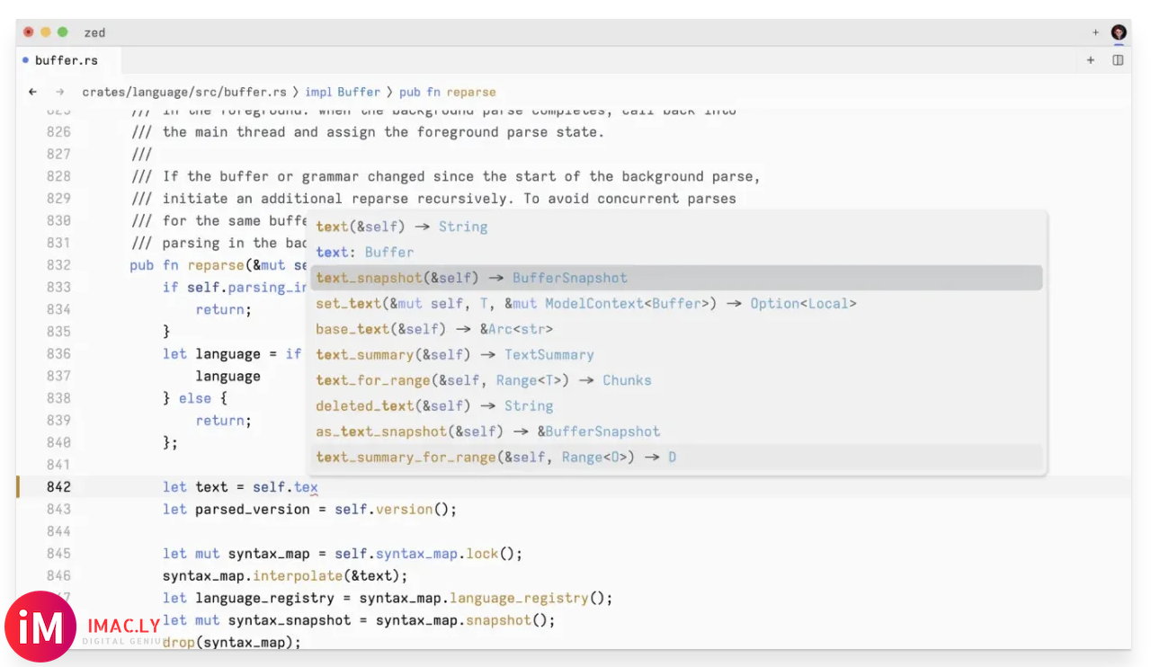Select the text: Buffer completion
The height and width of the screenshot is (667, 1151).
[x=676, y=253]
